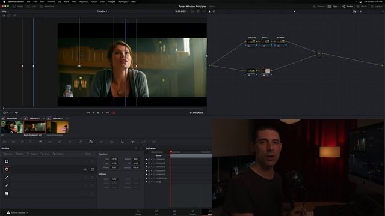The image size is (385, 216).
Task: Open the RGB Mixer palette
Action: 40,142
